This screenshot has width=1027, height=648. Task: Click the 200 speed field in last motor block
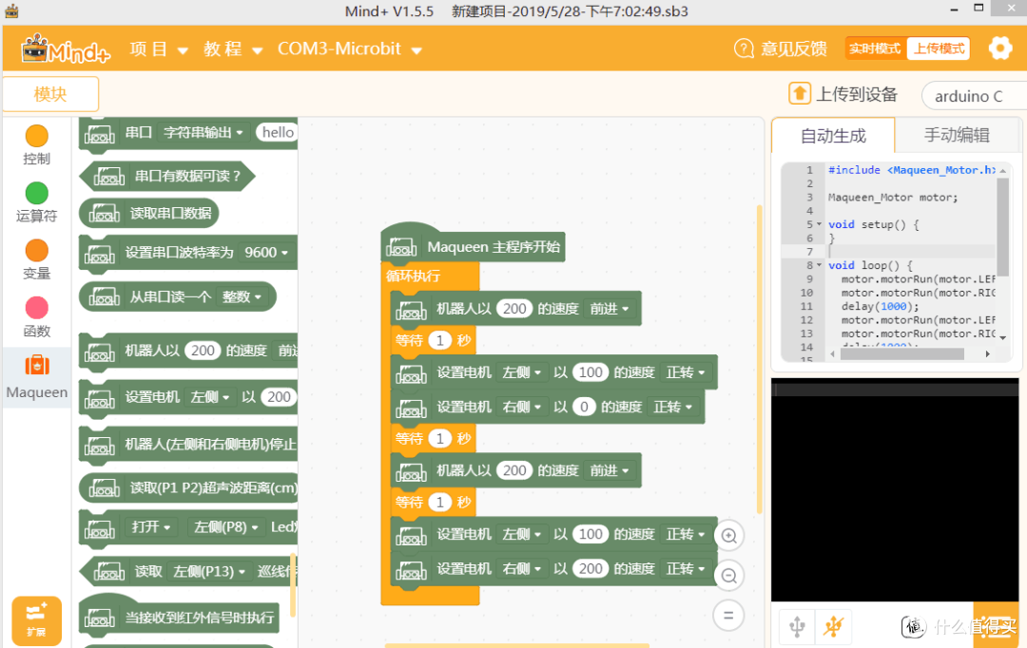[591, 569]
